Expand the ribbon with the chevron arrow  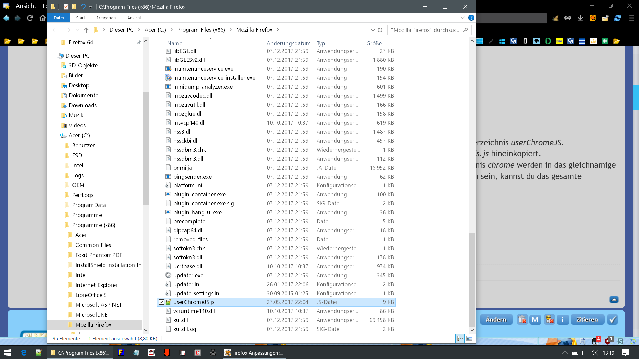(462, 18)
